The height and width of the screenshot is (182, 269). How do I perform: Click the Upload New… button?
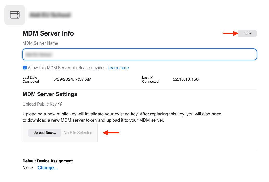pos(44,133)
